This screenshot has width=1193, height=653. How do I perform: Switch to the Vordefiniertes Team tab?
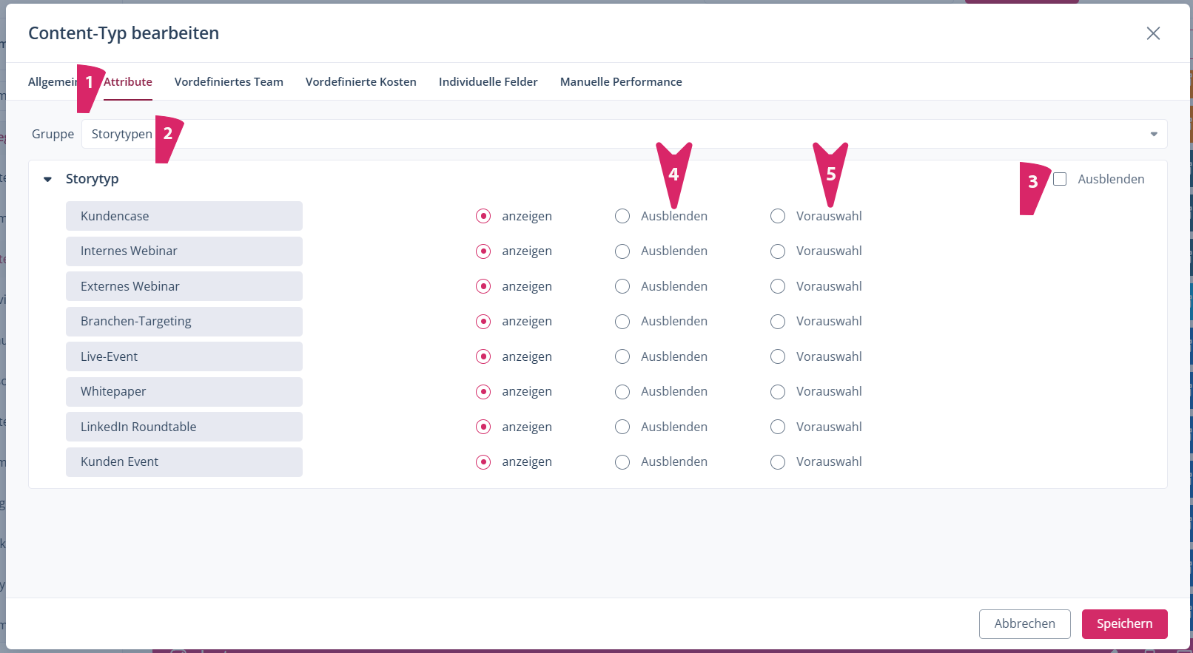click(229, 81)
